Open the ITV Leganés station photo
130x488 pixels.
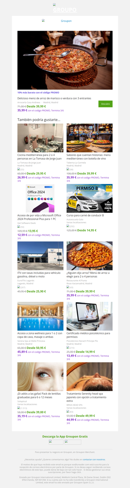40,256
